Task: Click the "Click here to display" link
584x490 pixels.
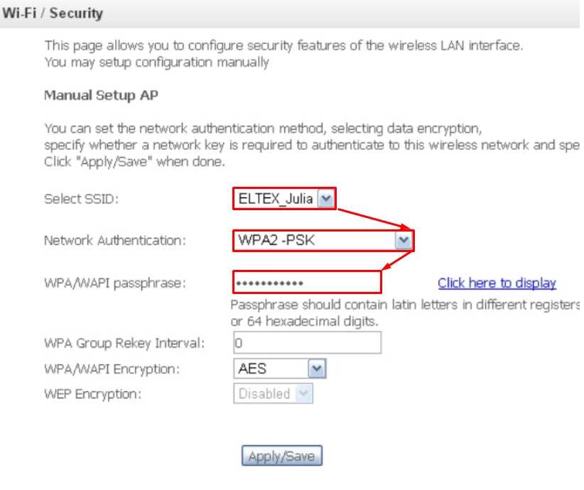Action: pyautogui.click(x=497, y=283)
